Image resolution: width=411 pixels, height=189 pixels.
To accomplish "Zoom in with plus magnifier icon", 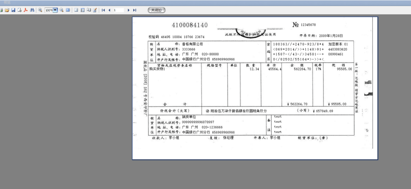I will point(40,10).
